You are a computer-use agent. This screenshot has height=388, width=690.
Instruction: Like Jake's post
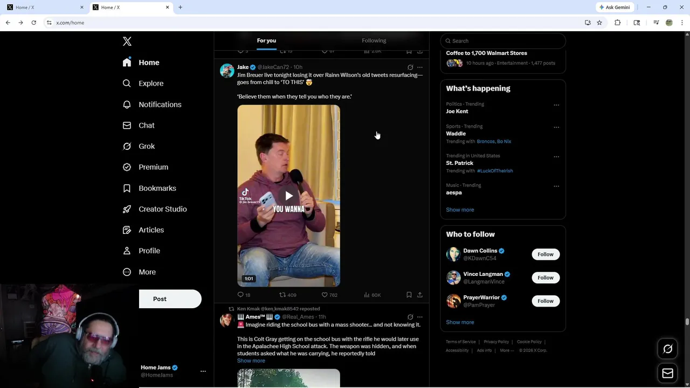coord(329,295)
